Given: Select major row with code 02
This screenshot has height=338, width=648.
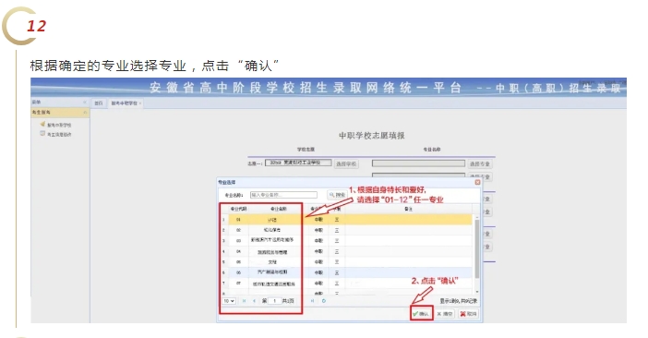Looking at the screenshot, I should point(346,230).
